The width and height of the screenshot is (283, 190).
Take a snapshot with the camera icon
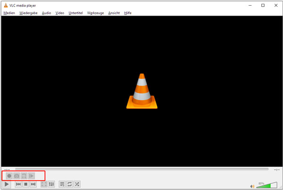coord(17,176)
